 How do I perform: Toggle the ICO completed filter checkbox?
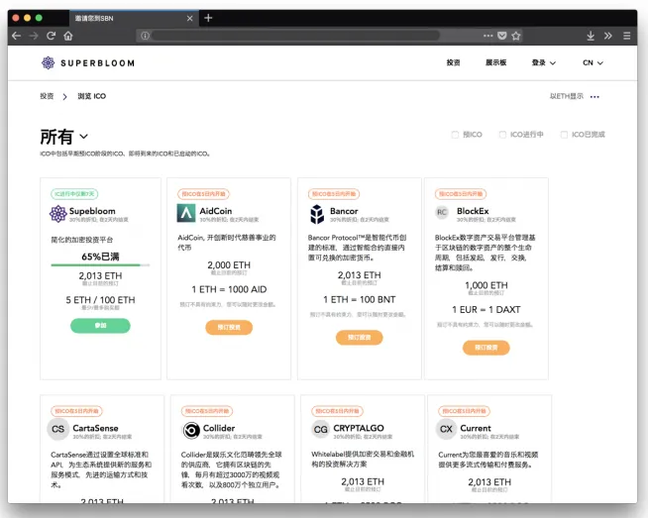(x=564, y=135)
